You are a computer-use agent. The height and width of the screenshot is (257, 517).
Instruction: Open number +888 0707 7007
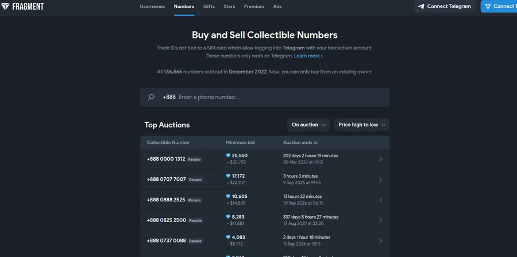[166, 180]
